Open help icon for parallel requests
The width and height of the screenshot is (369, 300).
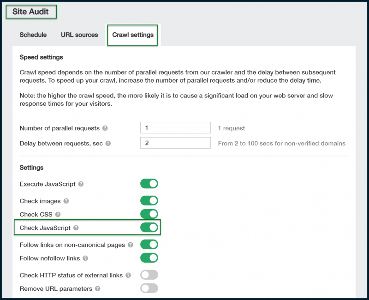[105, 128]
